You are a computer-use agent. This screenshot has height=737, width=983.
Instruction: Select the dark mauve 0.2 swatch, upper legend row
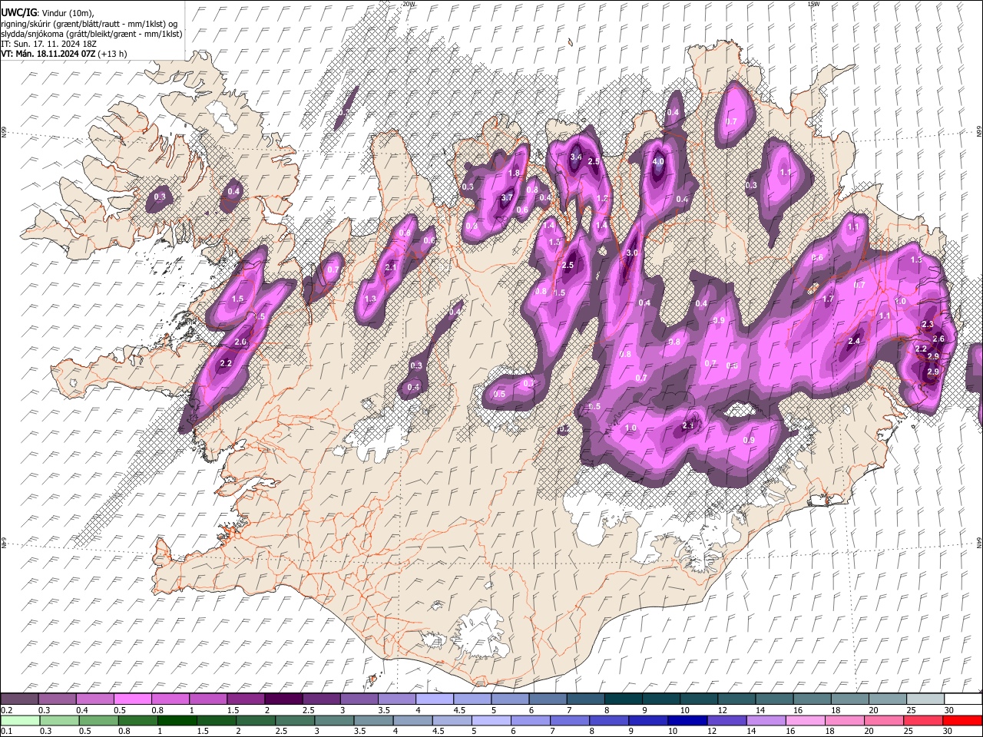(x=19, y=699)
